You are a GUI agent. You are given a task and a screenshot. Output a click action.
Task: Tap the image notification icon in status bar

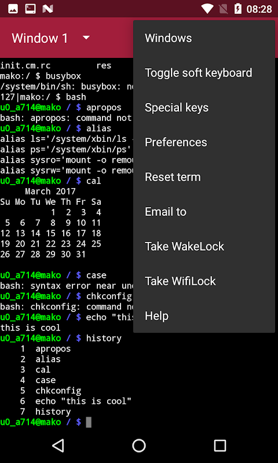[x=13, y=9]
